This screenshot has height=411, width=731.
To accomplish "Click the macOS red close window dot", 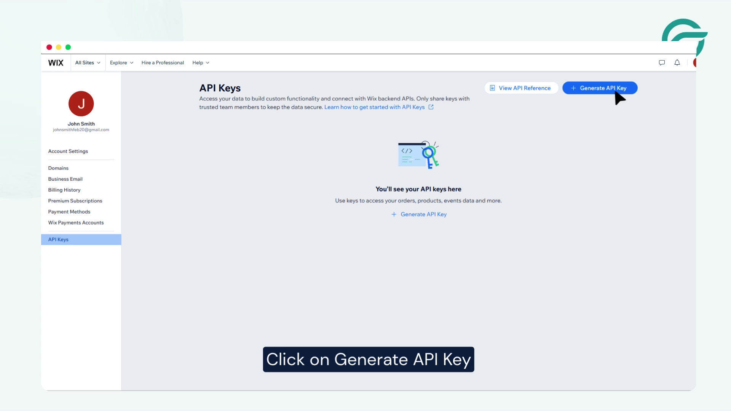I will (49, 47).
